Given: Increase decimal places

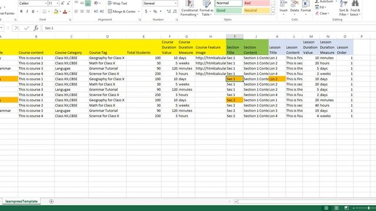Looking at the screenshot, I should (x=169, y=12).
